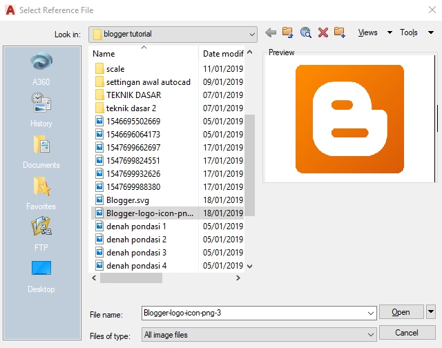Expand the File name history dropdown
442x348 pixels.
click(x=370, y=313)
